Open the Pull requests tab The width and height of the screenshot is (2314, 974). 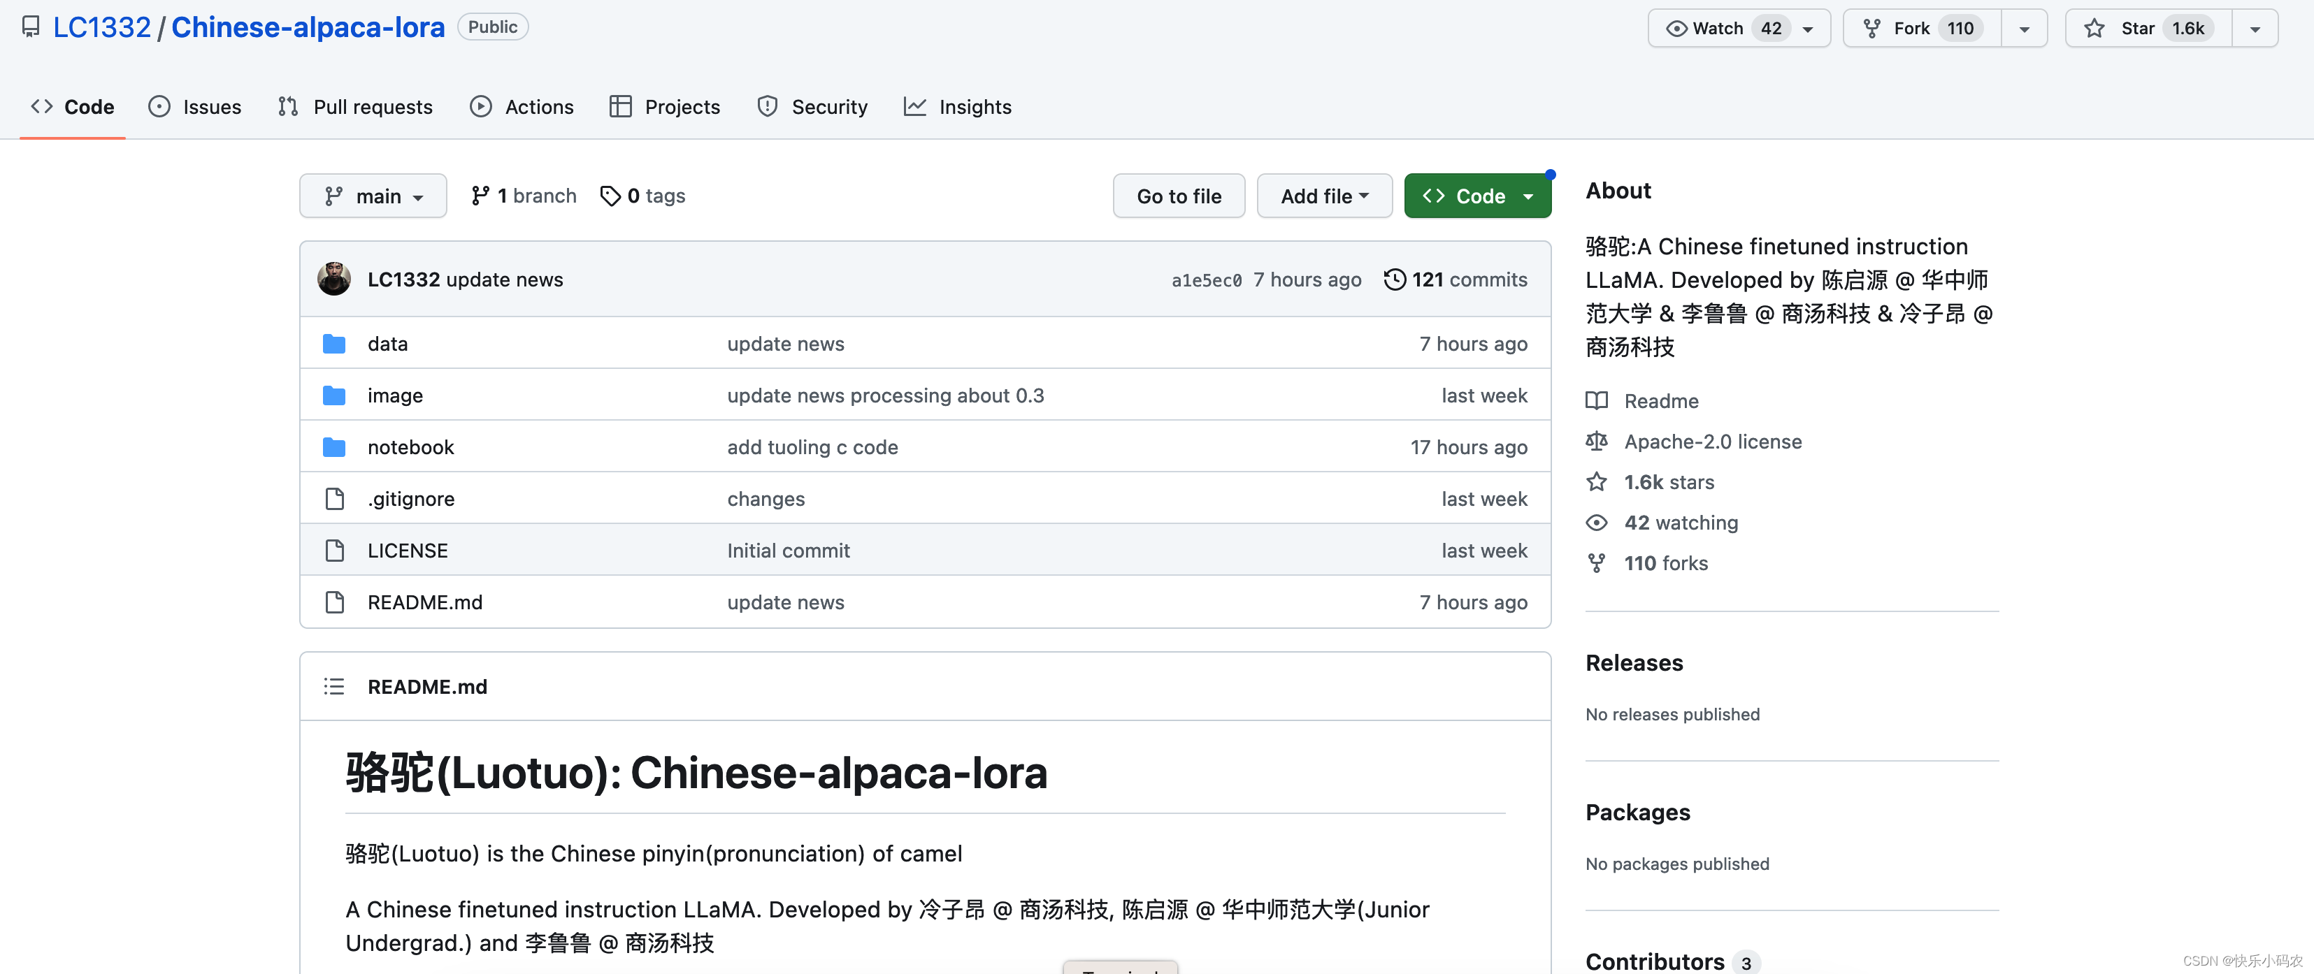click(x=355, y=107)
